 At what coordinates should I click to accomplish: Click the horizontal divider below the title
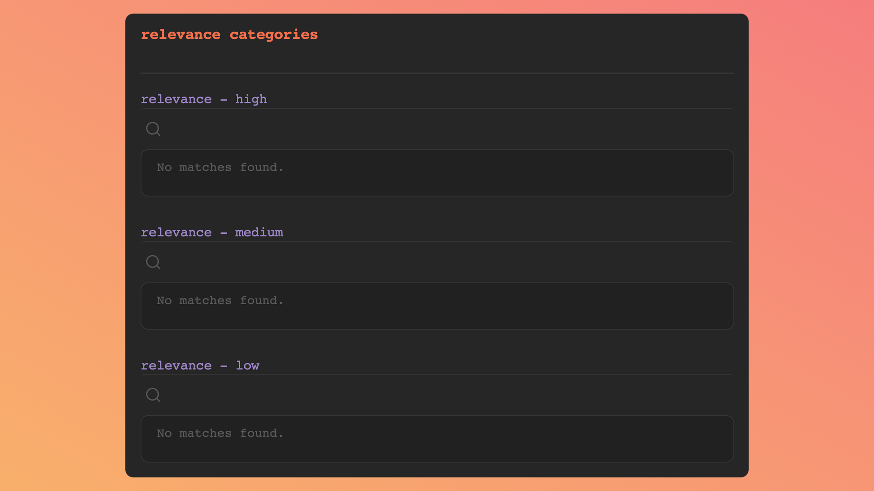tap(437, 73)
